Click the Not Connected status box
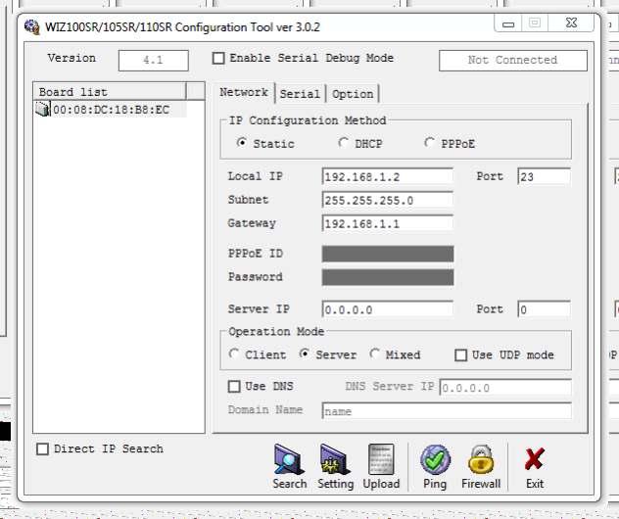This screenshot has width=619, height=519. (513, 61)
